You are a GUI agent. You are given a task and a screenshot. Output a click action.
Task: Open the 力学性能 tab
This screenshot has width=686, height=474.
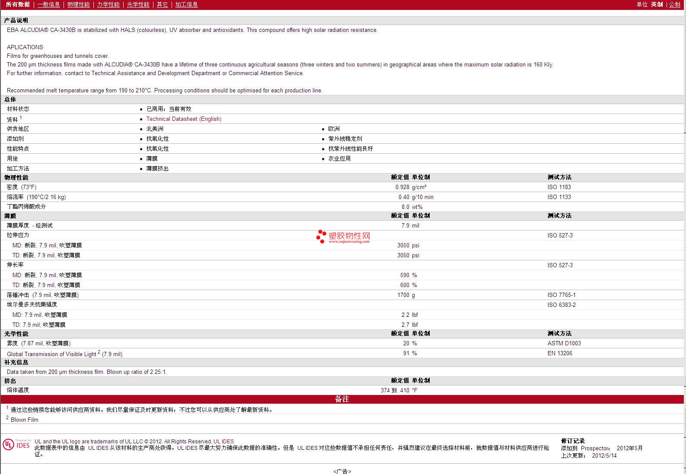[x=108, y=4]
